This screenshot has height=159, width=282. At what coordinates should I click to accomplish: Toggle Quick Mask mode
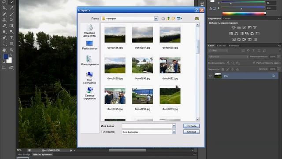click(4, 68)
